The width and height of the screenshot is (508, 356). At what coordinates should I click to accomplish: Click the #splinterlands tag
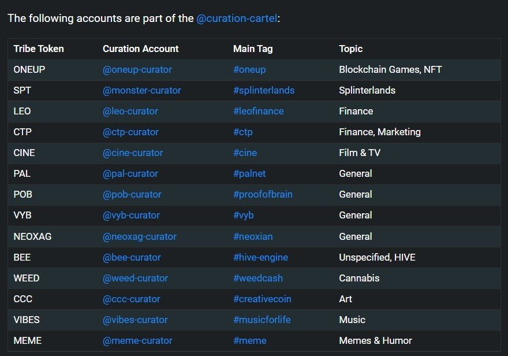[264, 90]
